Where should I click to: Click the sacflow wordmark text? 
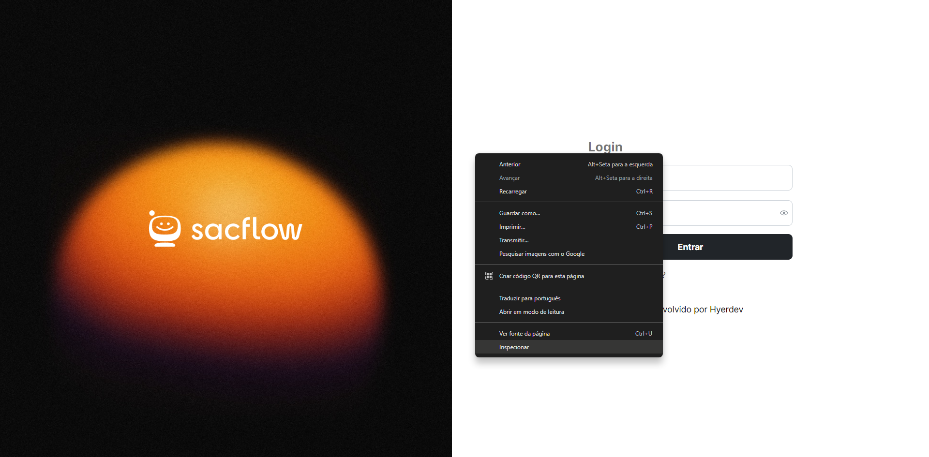pos(246,229)
